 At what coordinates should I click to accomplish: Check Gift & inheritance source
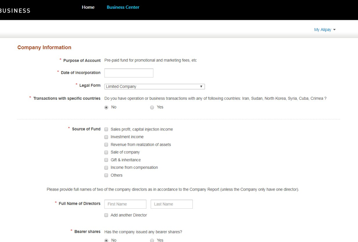click(x=106, y=160)
